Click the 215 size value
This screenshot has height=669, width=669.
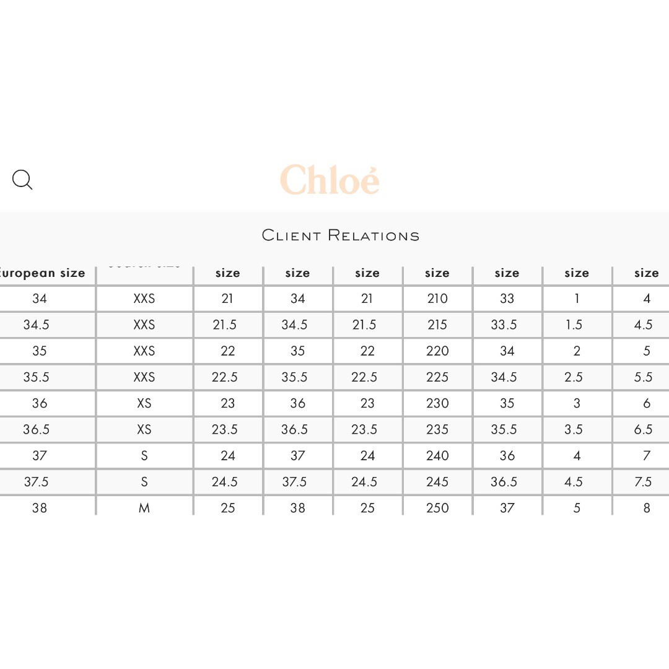point(437,325)
